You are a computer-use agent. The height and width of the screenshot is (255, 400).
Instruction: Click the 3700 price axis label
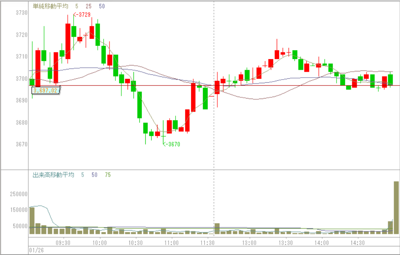coord(22,78)
